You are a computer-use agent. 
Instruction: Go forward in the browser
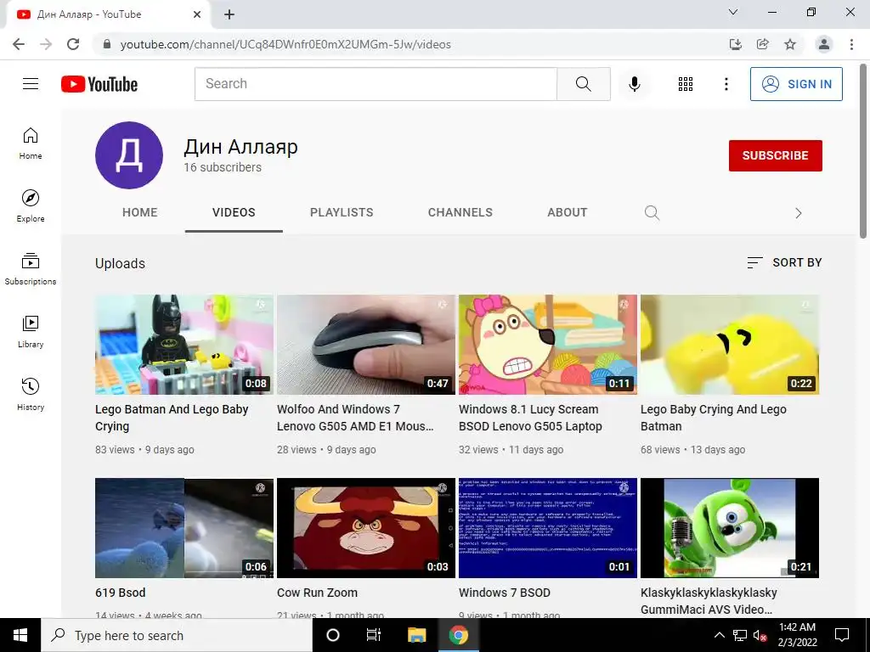pos(46,44)
